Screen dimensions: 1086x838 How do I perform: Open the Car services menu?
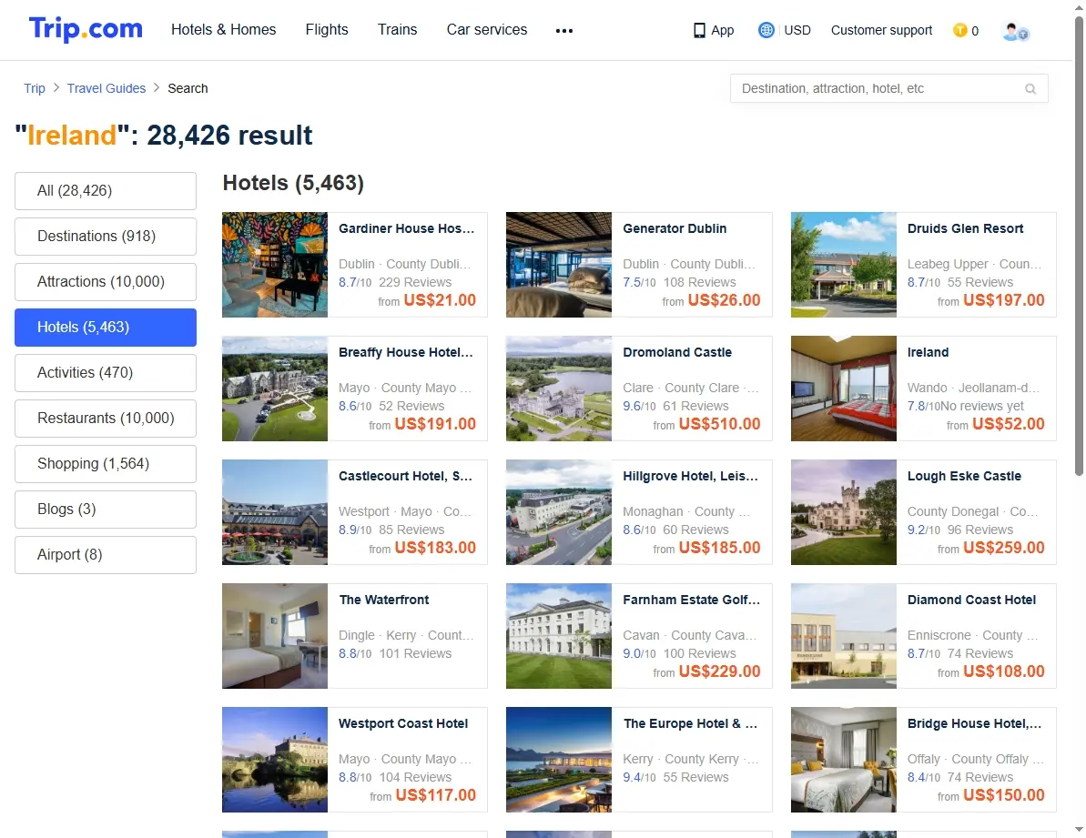(x=487, y=30)
